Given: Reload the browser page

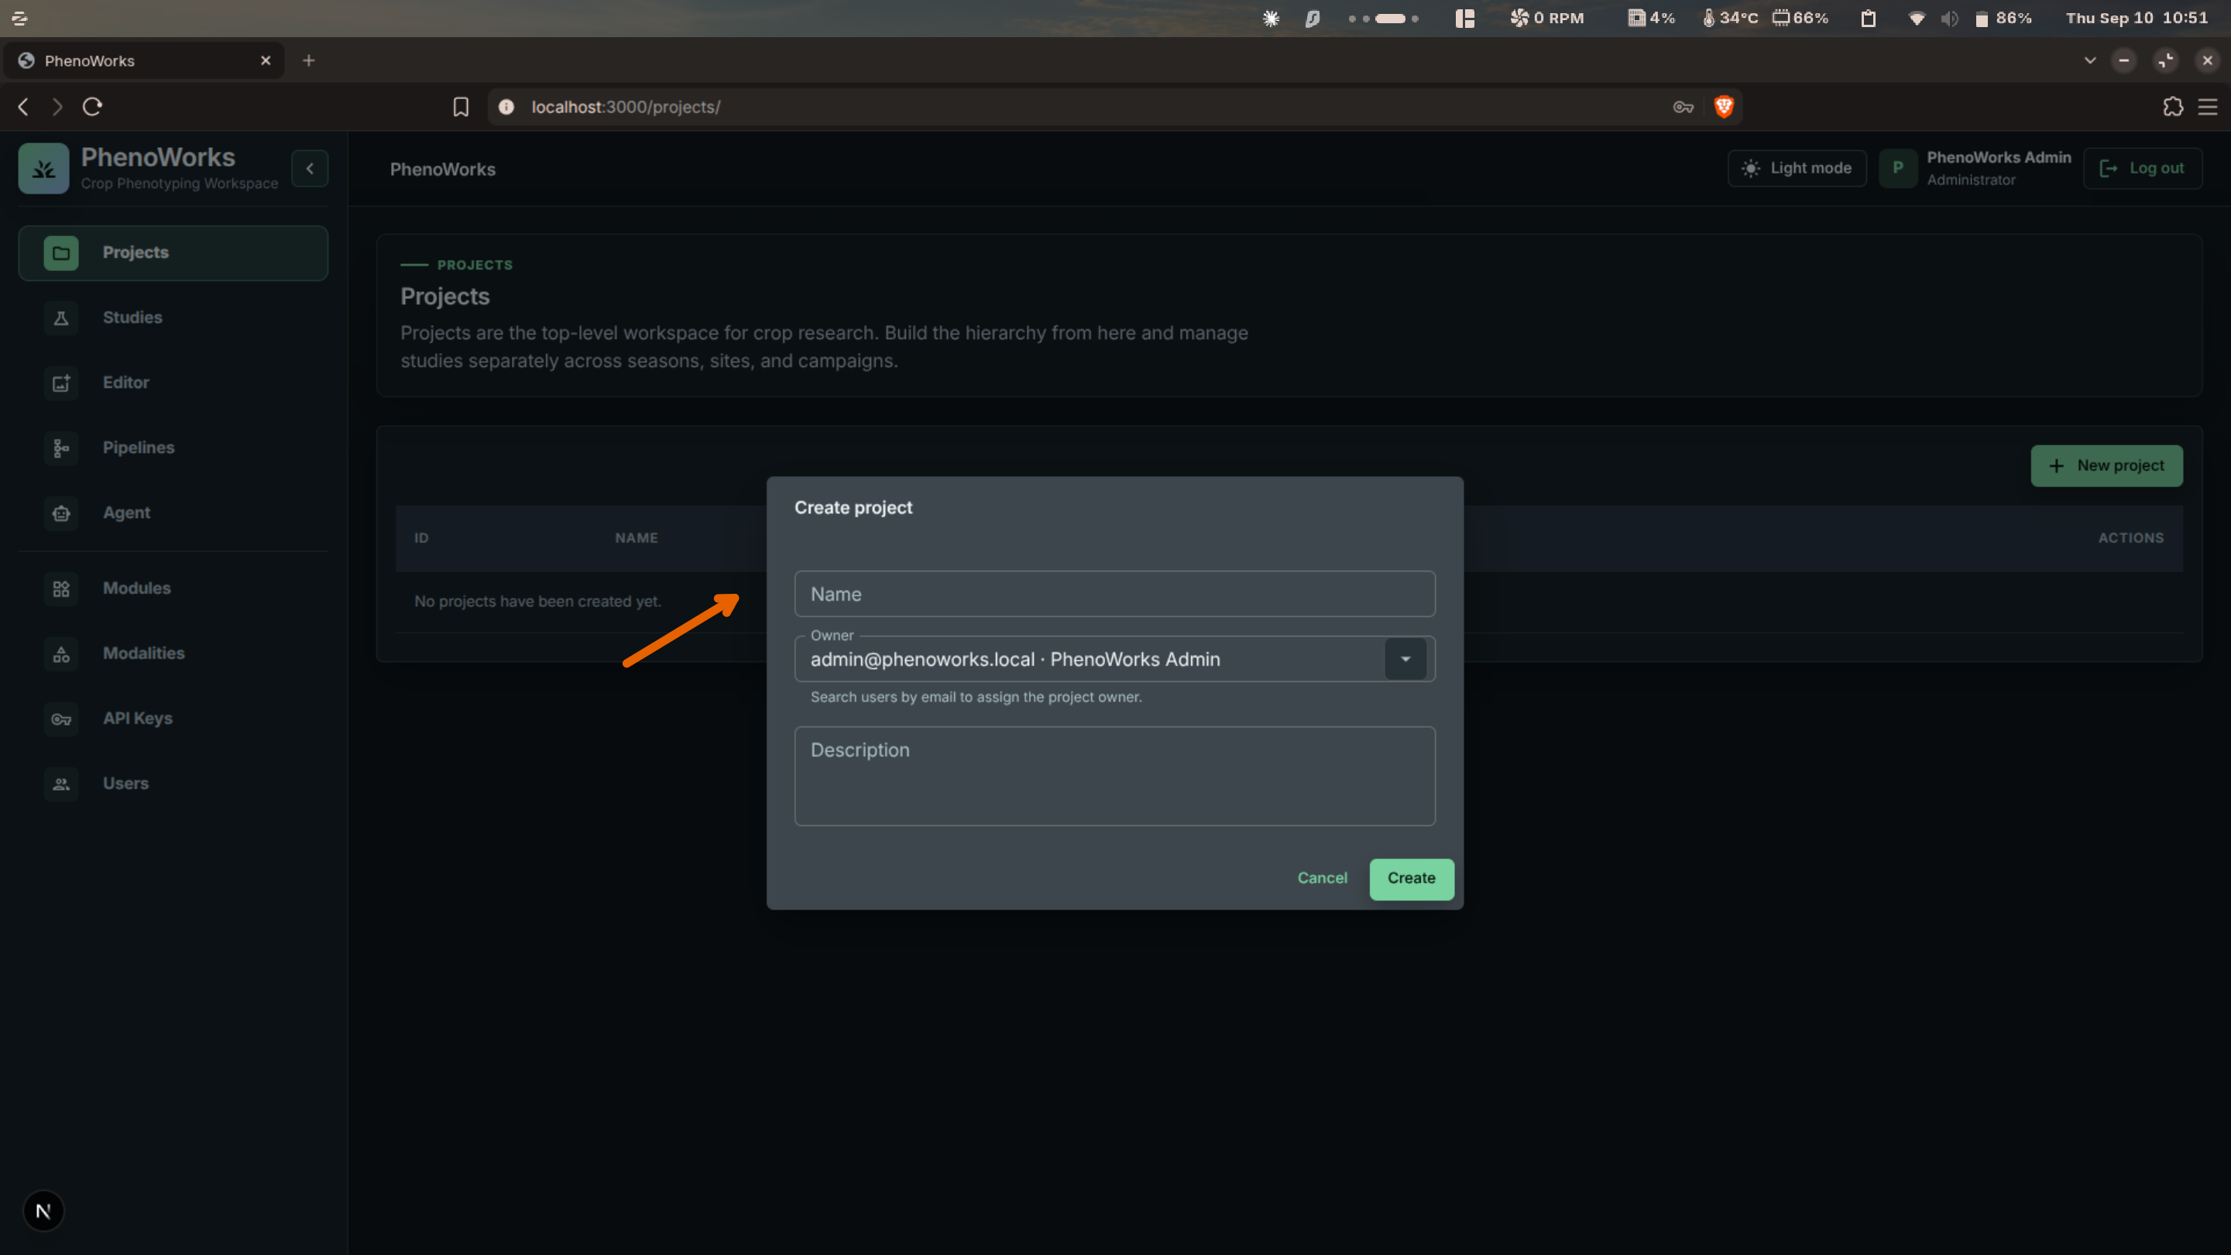Looking at the screenshot, I should click(93, 107).
